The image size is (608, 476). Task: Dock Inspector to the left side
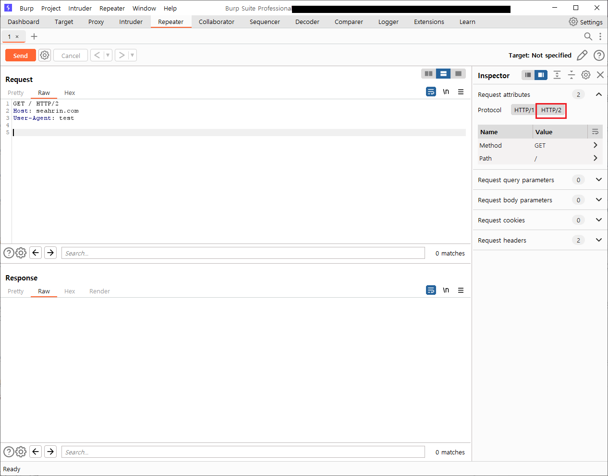528,75
